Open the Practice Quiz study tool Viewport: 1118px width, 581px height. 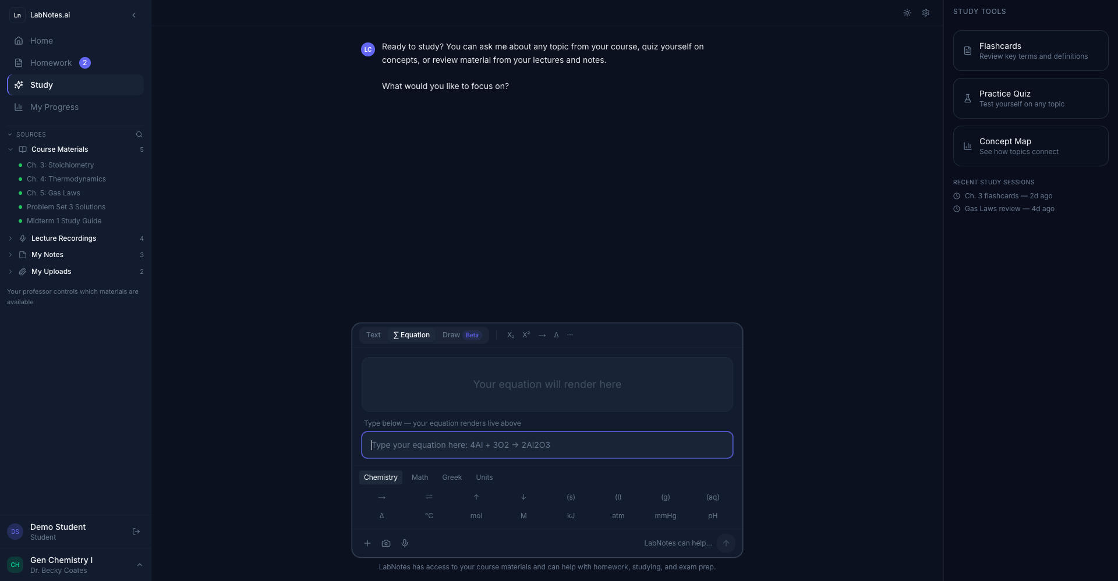1029,98
